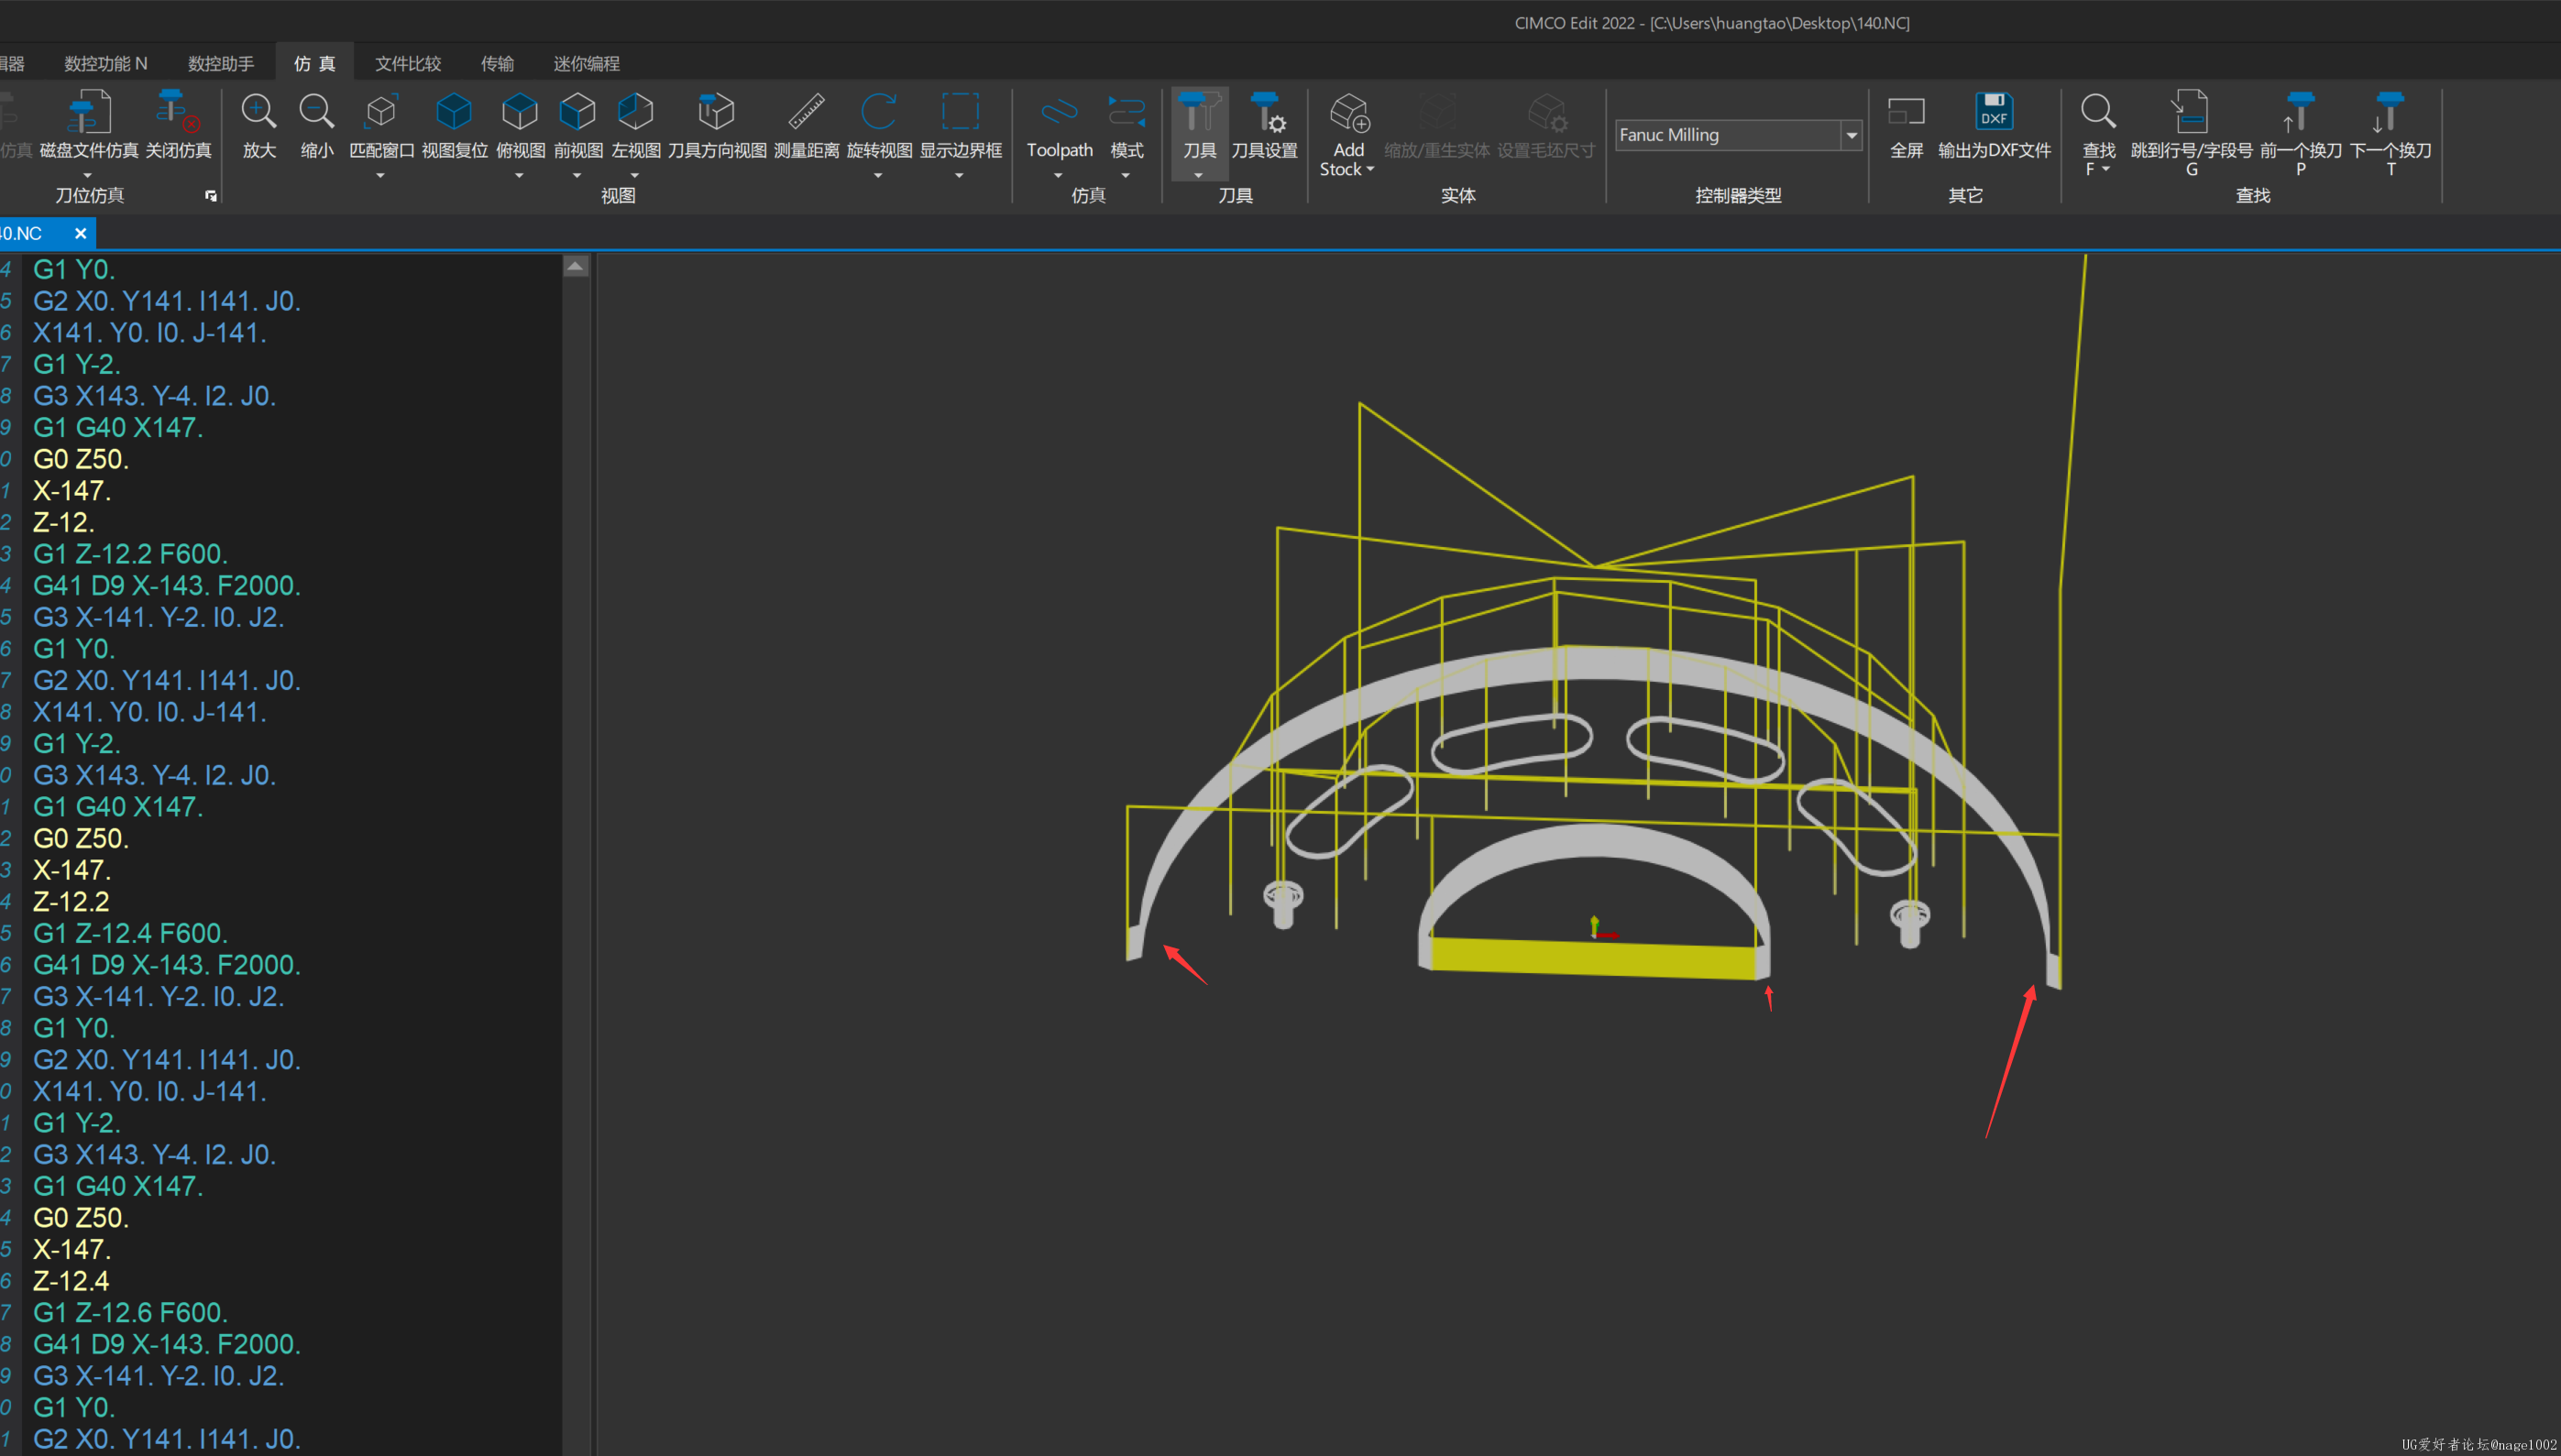The height and width of the screenshot is (1456, 2561).
Task: Toggle 显示边界框 bounding box display
Action: [960, 112]
